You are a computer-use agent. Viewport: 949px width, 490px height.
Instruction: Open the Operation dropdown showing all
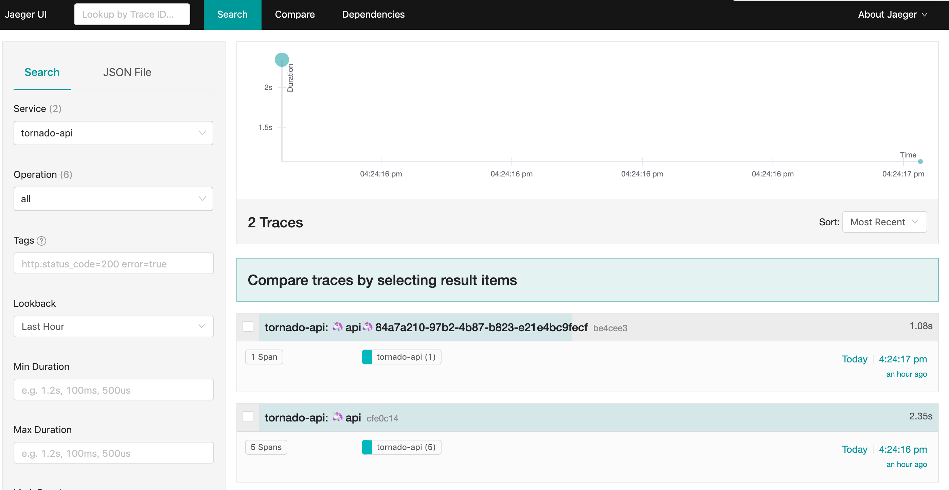(113, 199)
